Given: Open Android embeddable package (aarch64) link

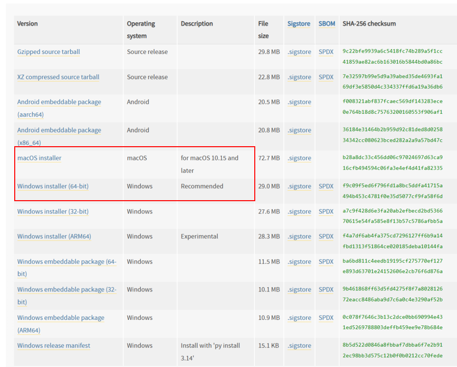Looking at the screenshot, I should (59, 108).
